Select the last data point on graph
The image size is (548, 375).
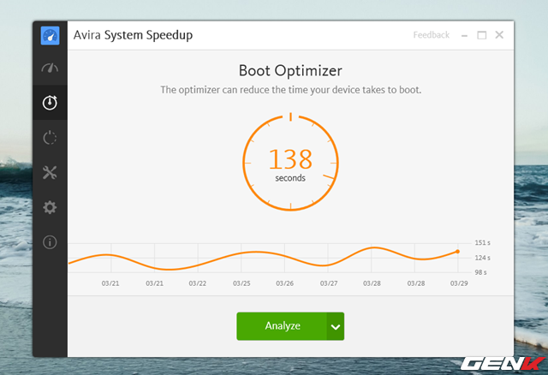pos(457,252)
